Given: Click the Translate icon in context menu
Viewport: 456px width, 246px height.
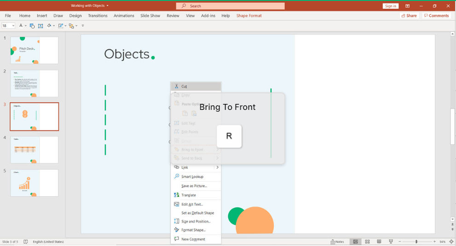Looking at the screenshot, I should click(177, 195).
